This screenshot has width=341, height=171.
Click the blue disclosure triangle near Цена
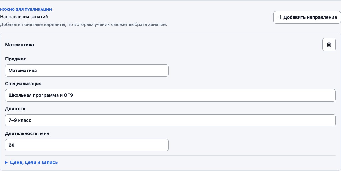click(x=6, y=162)
